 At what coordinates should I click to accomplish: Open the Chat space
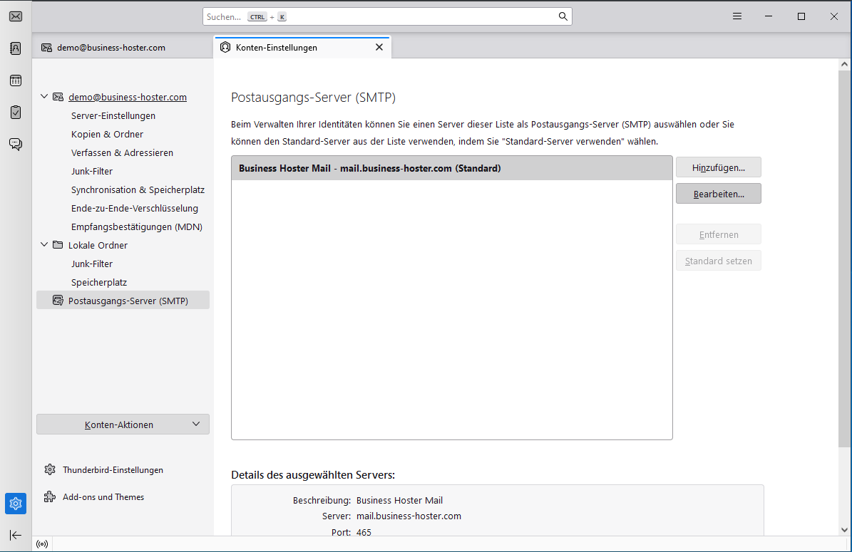(16, 144)
